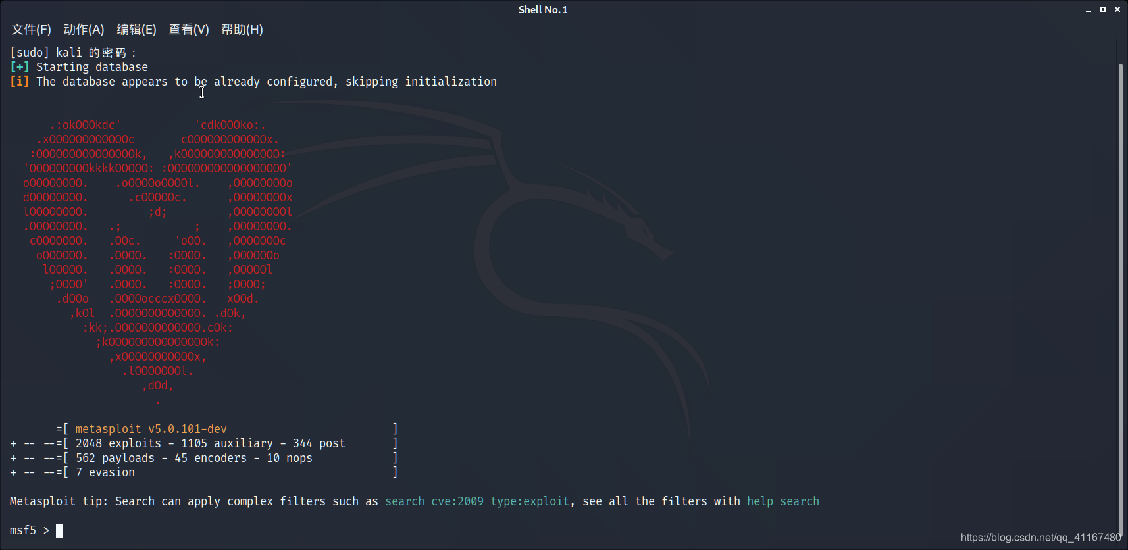Click the 'metasploit v5.0.101-dev' version text

pyautogui.click(x=151, y=429)
